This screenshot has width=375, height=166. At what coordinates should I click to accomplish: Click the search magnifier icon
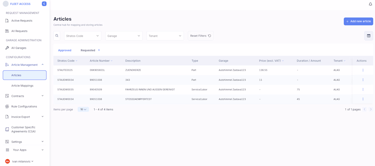57,36
